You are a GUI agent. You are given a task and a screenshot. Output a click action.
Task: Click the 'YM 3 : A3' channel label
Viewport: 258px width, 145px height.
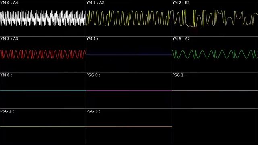pos(9,39)
